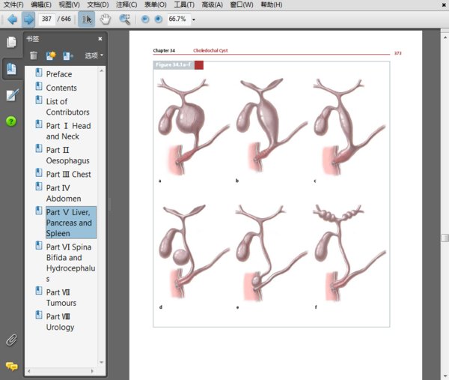Open the Comments panel with the speech bubbles icon
The height and width of the screenshot is (380, 449).
click(11, 366)
